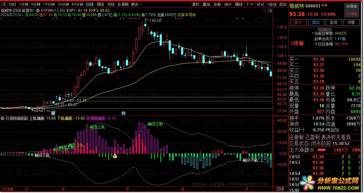Open the 统计 statistics tool
Screen dimensions: 364x193
[228, 4]
